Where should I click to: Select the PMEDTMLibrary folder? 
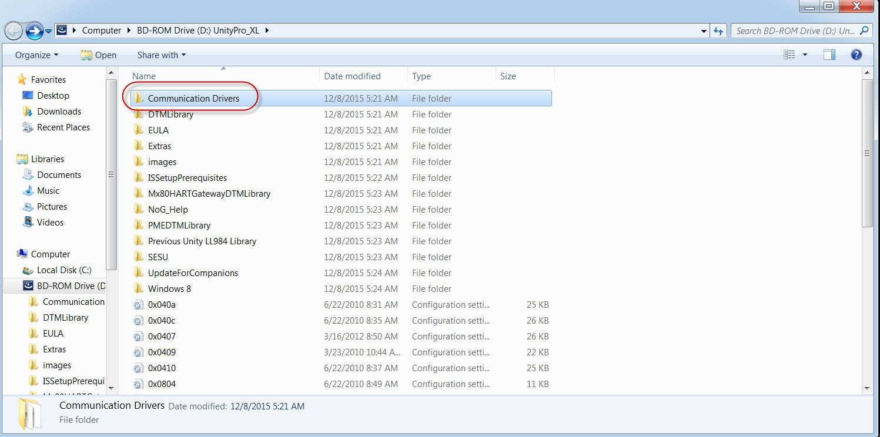(179, 225)
